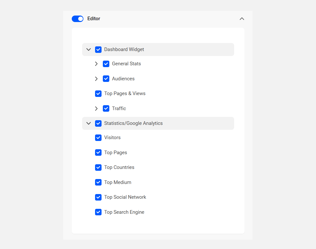
Task: Uncheck the Dashboard Widget checkbox
Action: click(x=98, y=49)
